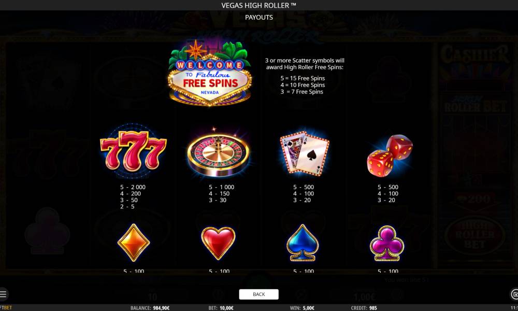This screenshot has width=518, height=311.
Task: Select the red heart suit symbol
Action: (218, 243)
